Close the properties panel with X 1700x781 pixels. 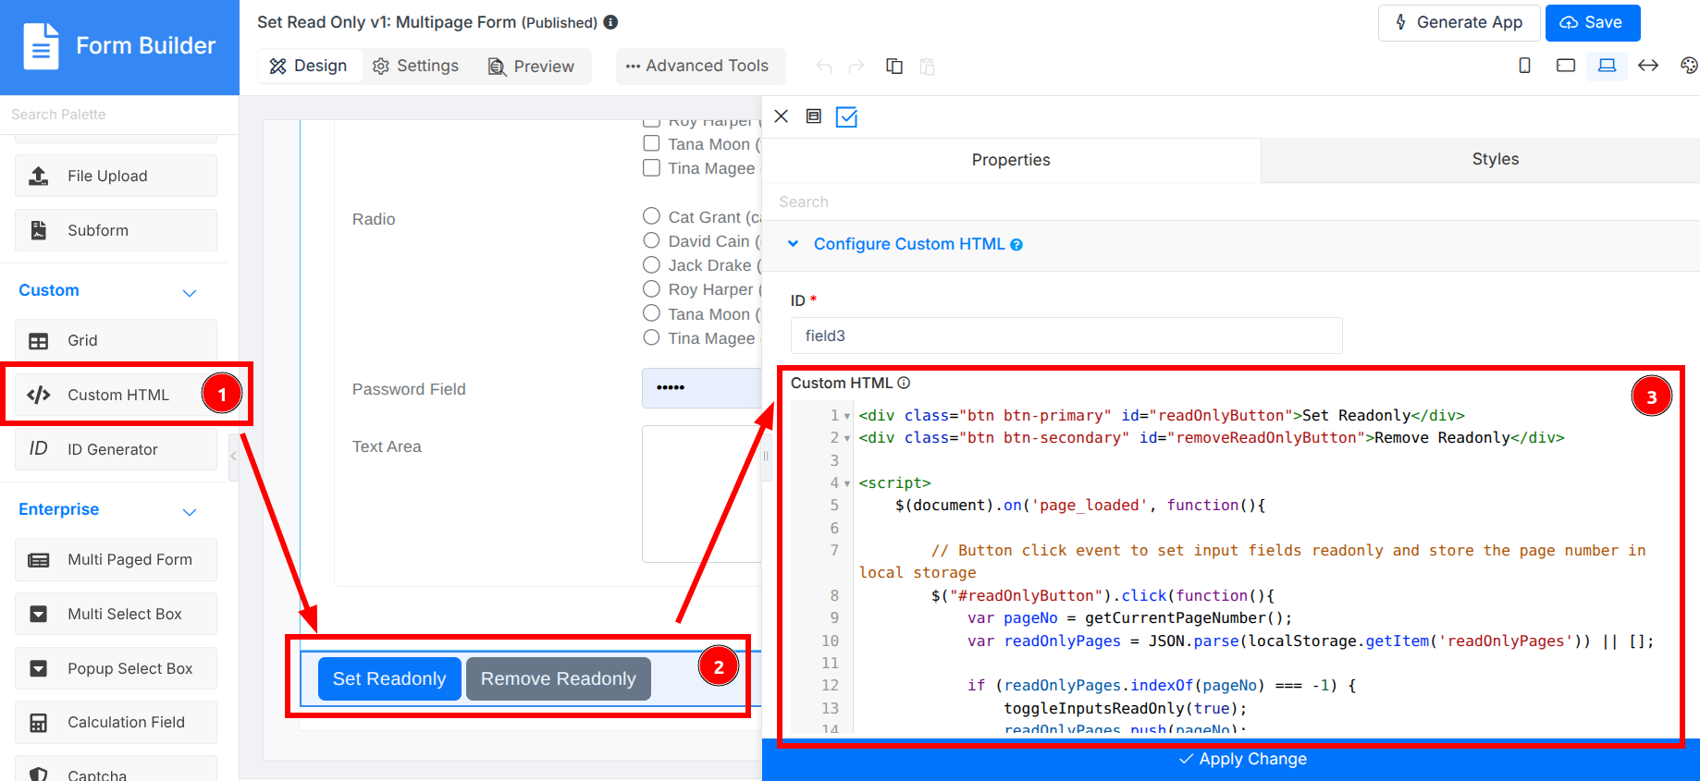pos(782,116)
